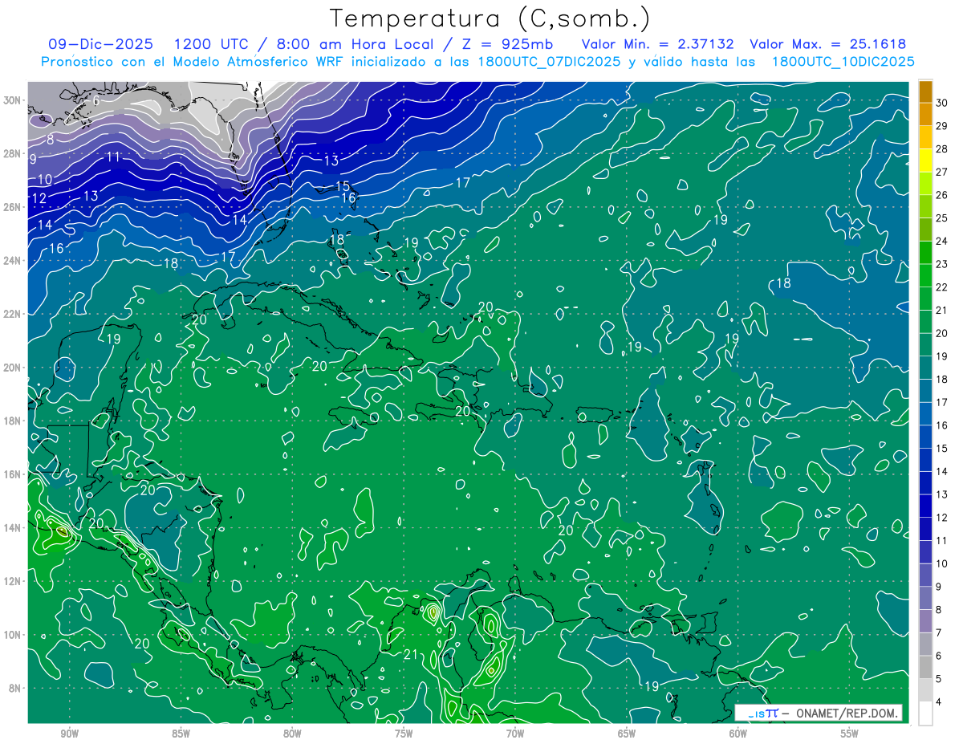Click the 75W longitude axis label
Image resolution: width=963 pixels, height=744 pixels.
(404, 734)
